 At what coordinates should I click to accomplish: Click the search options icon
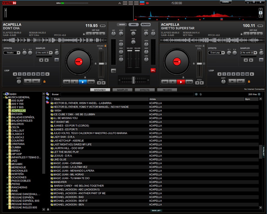(x=196, y=94)
